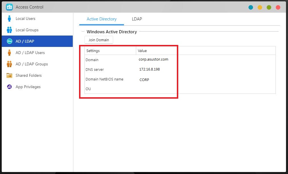Click the green maximize window dot
Screen dimensions: 288x174
(269, 7)
